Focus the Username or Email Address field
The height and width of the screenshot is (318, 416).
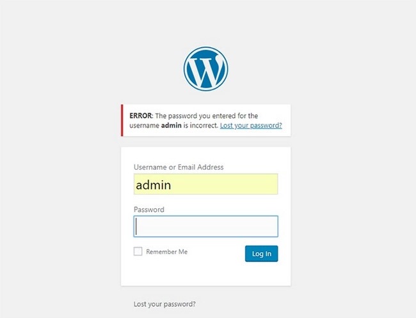pyautogui.click(x=205, y=184)
